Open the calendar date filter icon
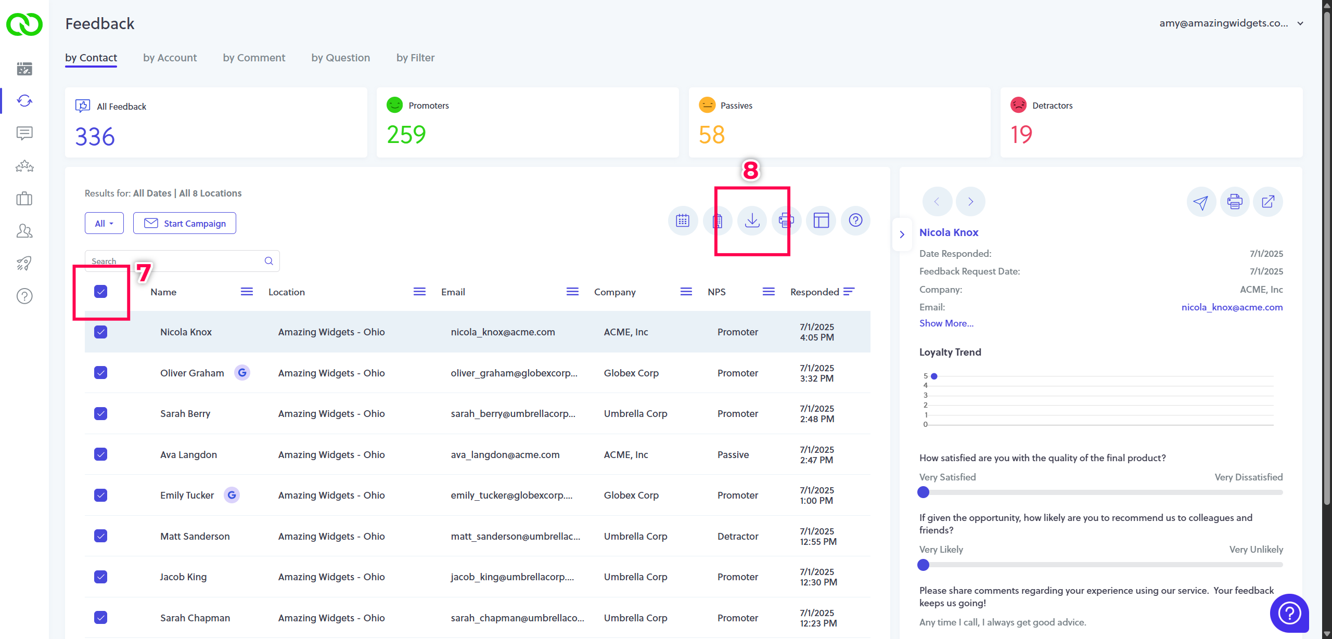This screenshot has height=639, width=1332. (683, 220)
